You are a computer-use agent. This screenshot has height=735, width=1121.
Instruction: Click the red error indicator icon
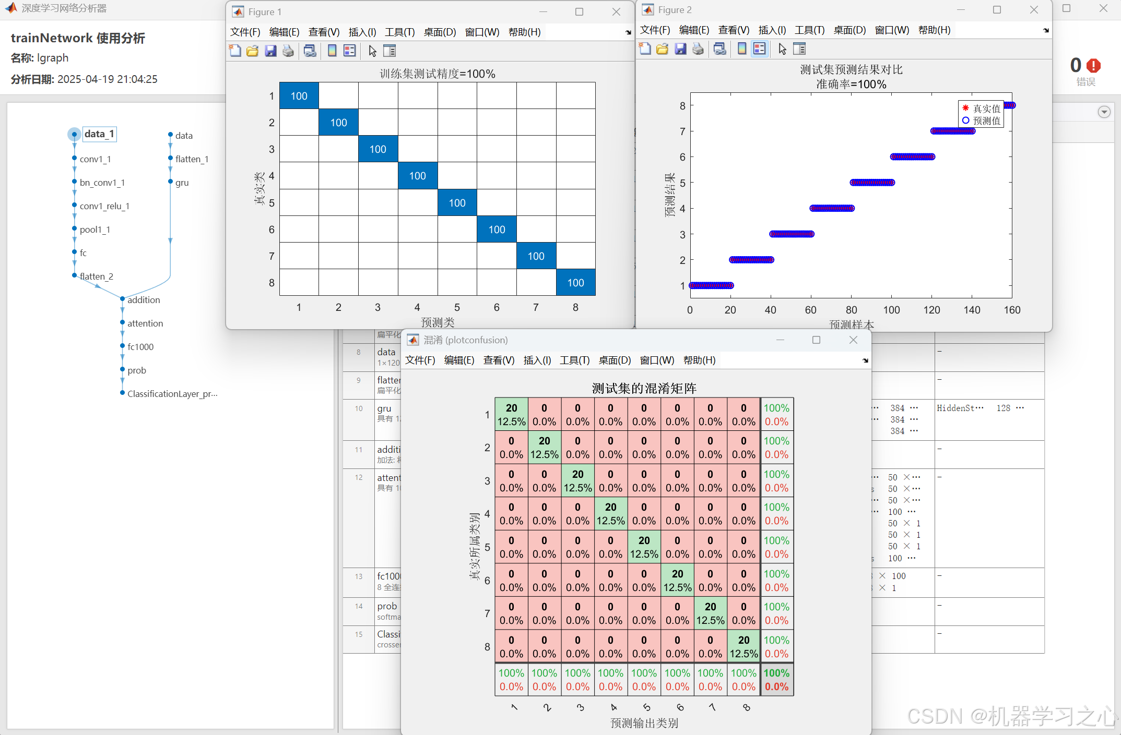pos(1093,66)
